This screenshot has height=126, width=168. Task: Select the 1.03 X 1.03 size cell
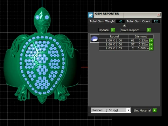coord(114,48)
